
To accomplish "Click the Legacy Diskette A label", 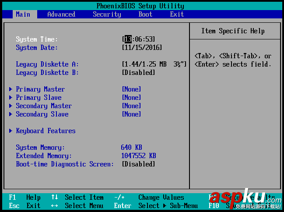I will pyautogui.click(x=47, y=64).
